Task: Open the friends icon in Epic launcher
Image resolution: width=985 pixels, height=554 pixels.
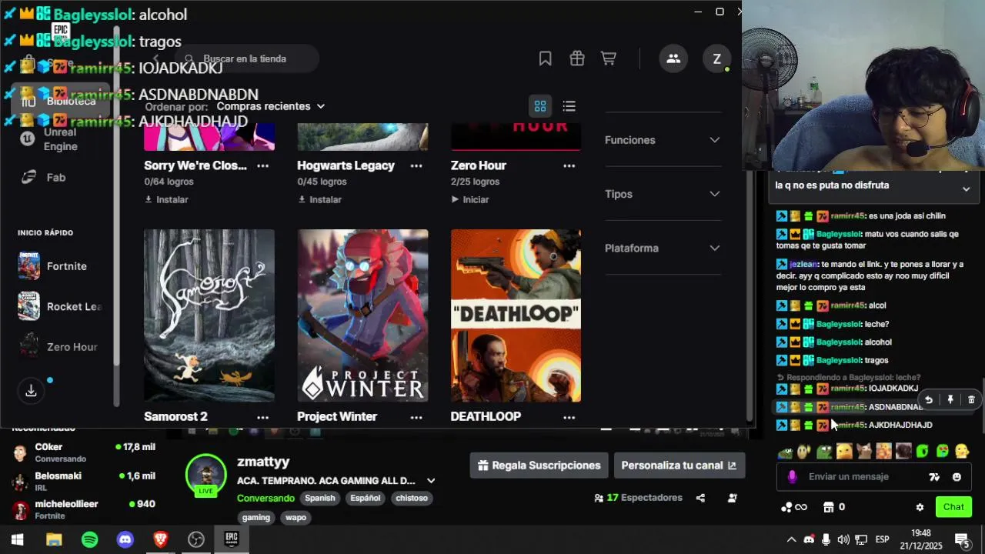Action: [673, 58]
